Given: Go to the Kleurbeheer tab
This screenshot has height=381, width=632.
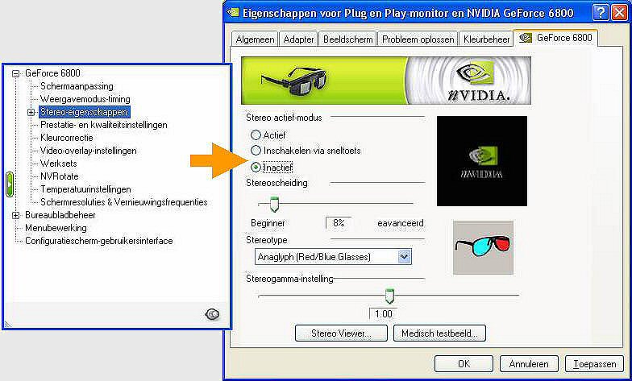Looking at the screenshot, I should [x=487, y=39].
